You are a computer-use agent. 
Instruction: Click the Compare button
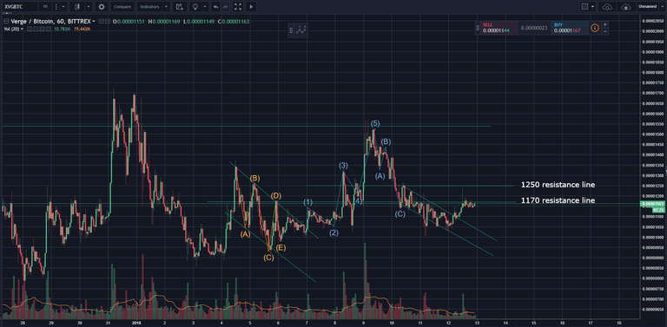point(123,7)
